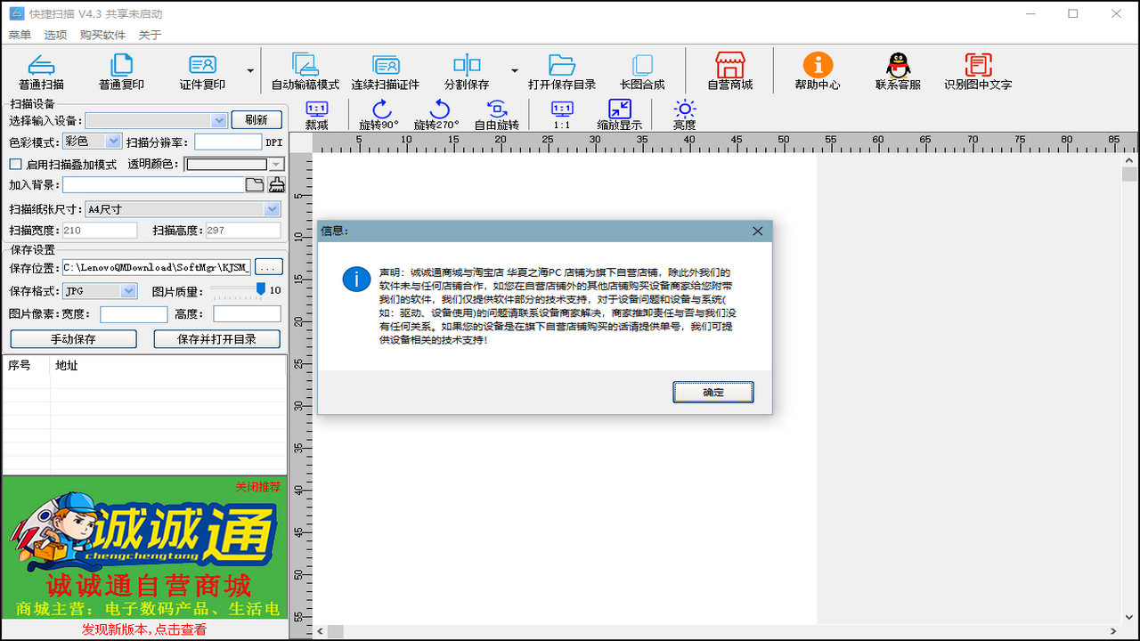Open 长图合成 long image merge

(643, 70)
